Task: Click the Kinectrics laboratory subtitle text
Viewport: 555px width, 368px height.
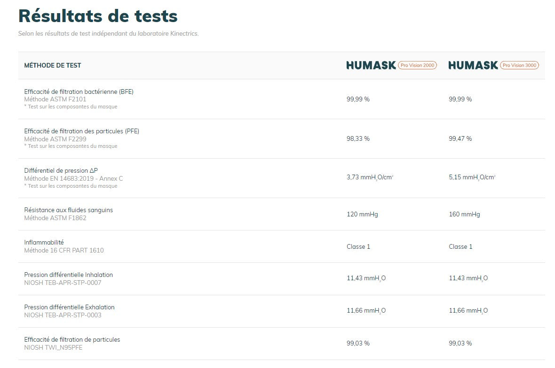Action: coord(108,34)
